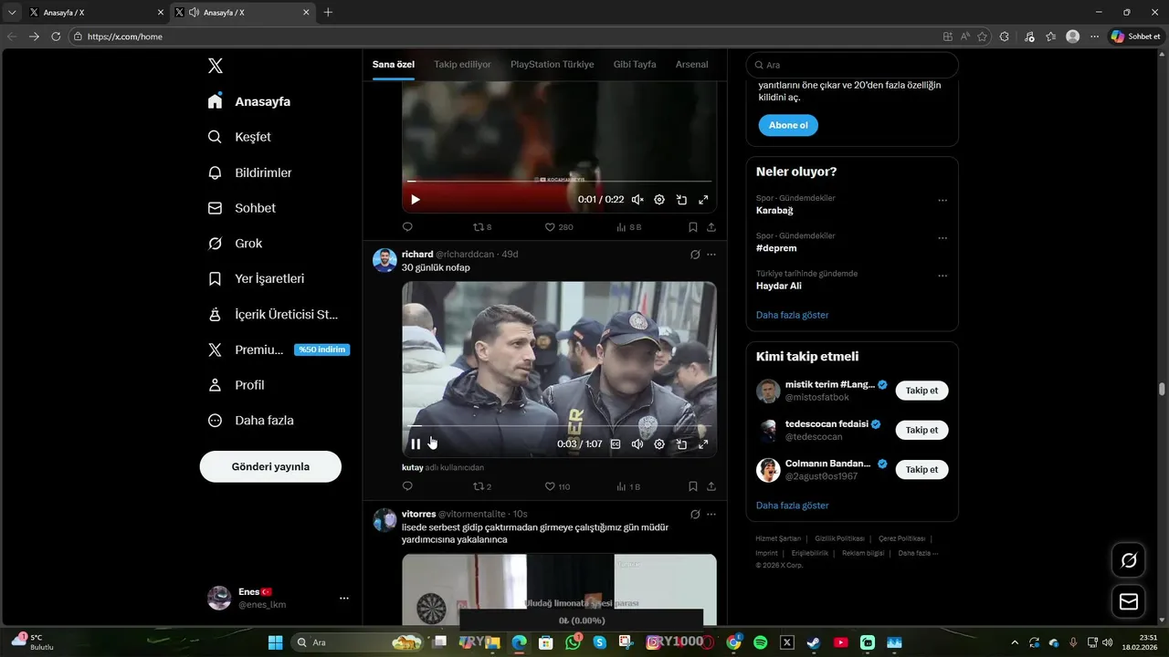Open richard's profile avatar
The width and height of the screenshot is (1169, 657).
[384, 260]
